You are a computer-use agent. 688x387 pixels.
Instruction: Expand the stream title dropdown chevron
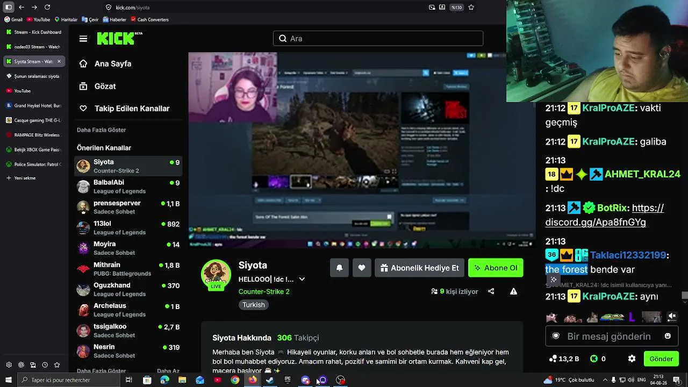coord(302,279)
